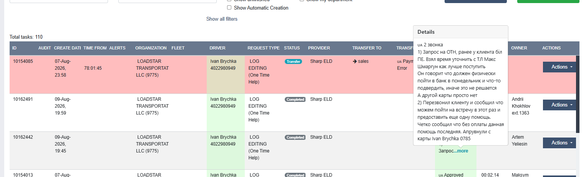This screenshot has height=177, width=586.
Task: Click the arrow icon before sales
Action: pos(355,61)
